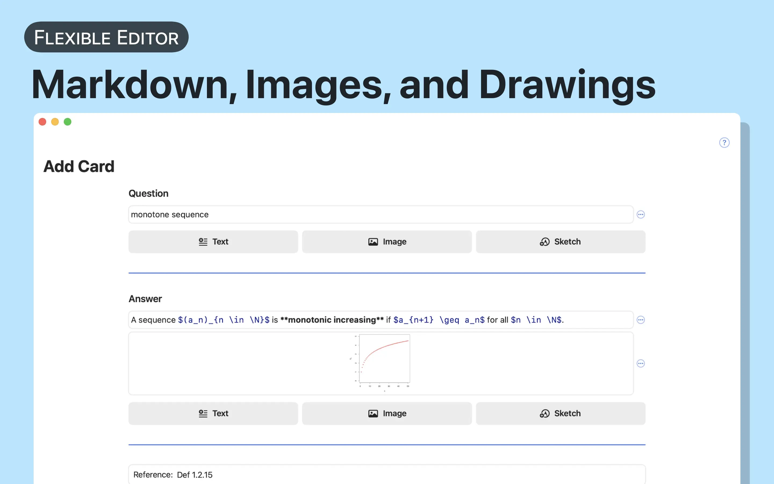Add an Image block to the Question
The height and width of the screenshot is (484, 774).
[x=387, y=242]
